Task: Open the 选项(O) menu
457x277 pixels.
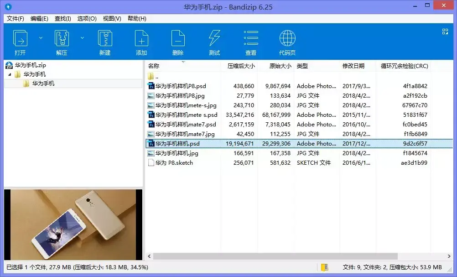Action: 87,19
